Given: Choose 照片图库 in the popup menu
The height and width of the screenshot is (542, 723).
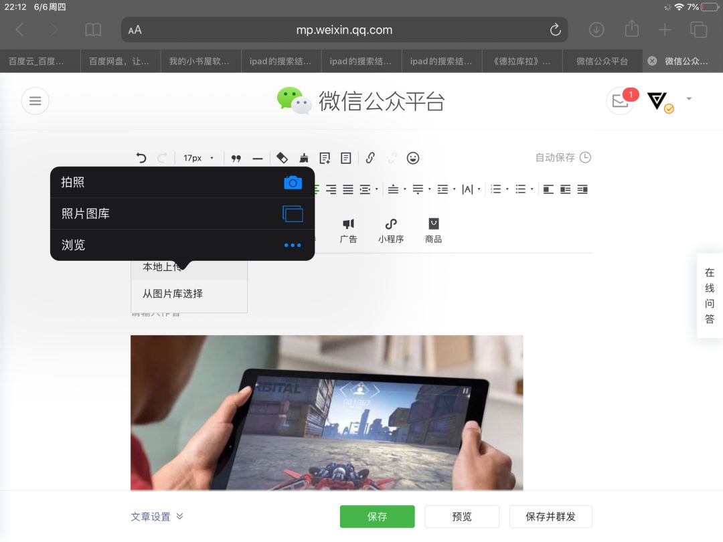Looking at the screenshot, I should click(181, 213).
